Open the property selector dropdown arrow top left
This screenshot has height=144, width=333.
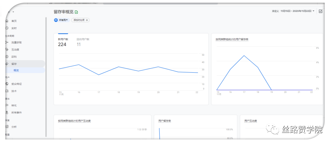pos(13,12)
